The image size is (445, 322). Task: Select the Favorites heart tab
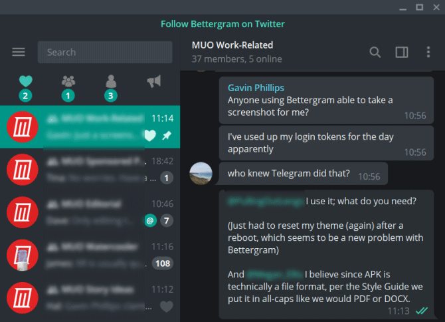tap(25, 82)
